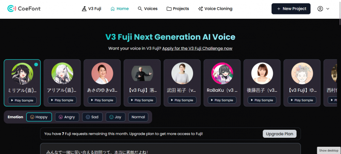The width and height of the screenshot is (341, 154).
Task: Open Apply for V3 Fuji Challenge link
Action: pyautogui.click(x=197, y=48)
